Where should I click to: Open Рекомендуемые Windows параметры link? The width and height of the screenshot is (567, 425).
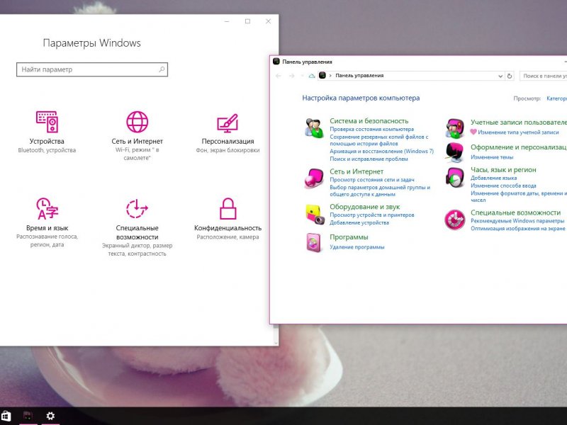(517, 220)
